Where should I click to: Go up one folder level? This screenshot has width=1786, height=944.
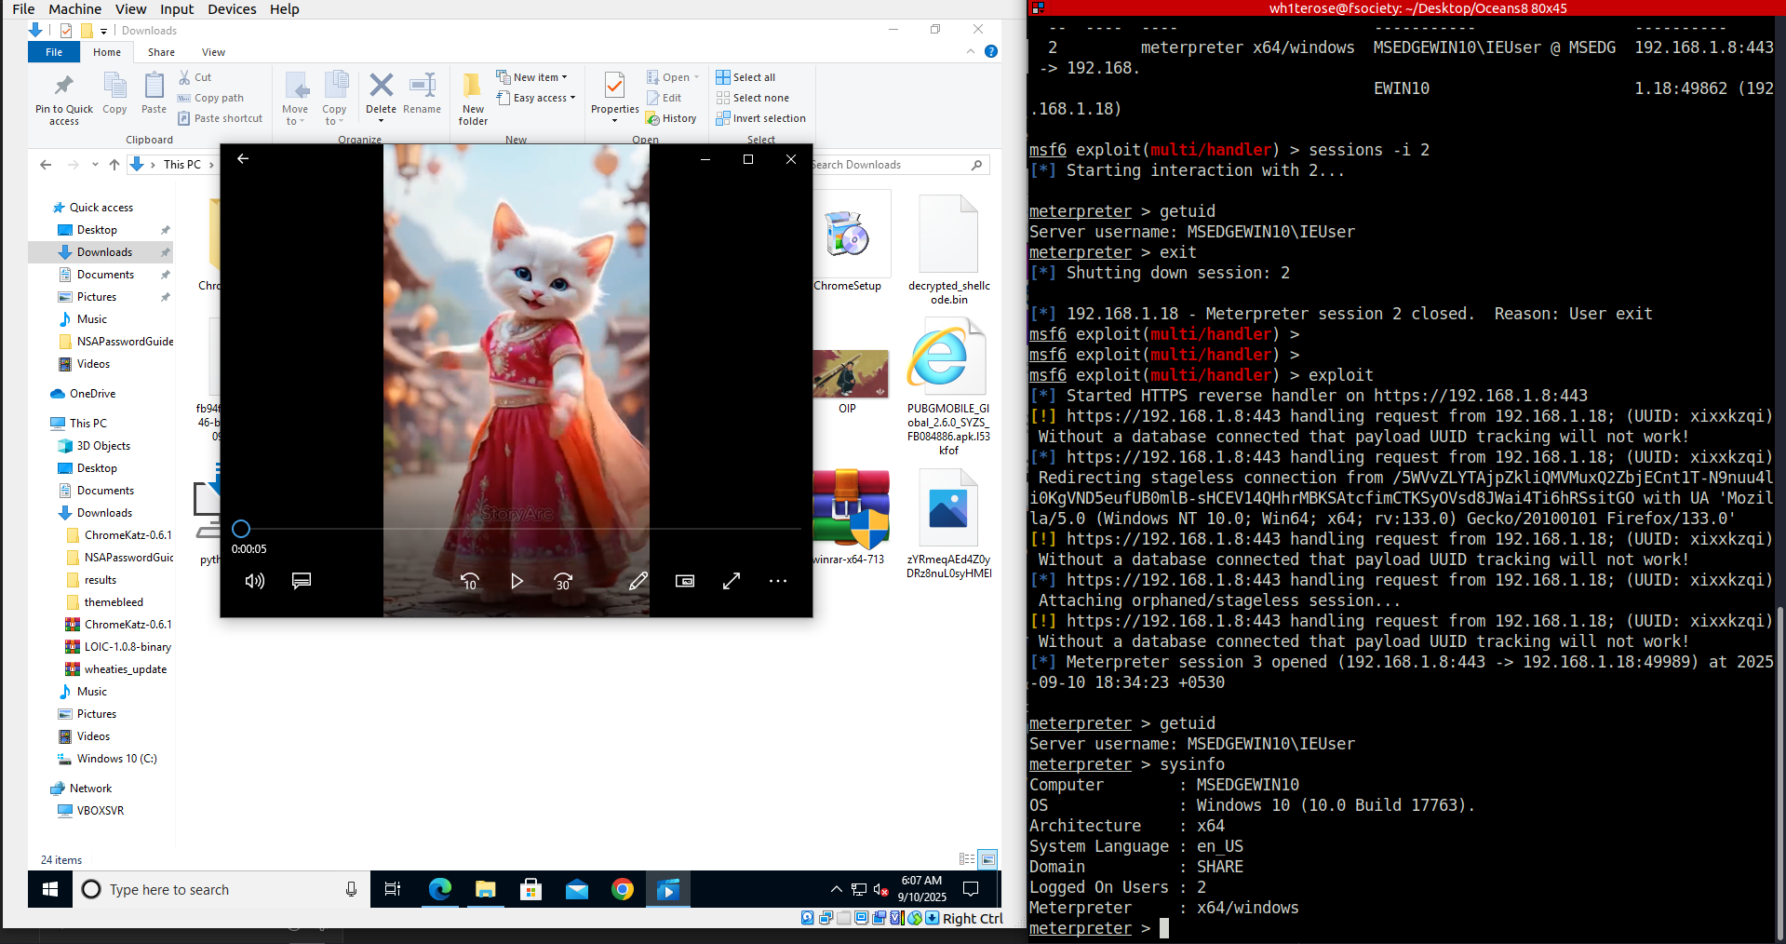114,165
